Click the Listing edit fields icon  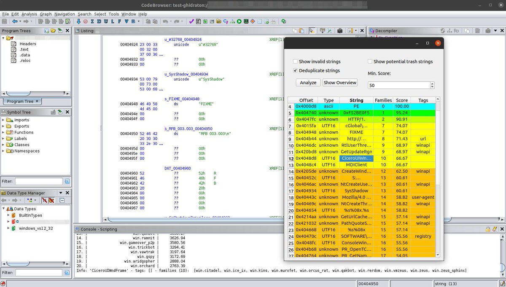click(x=322, y=31)
